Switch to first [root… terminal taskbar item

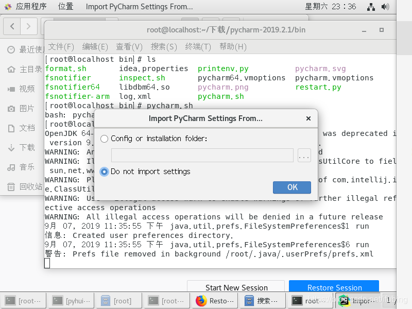[x=24, y=301]
